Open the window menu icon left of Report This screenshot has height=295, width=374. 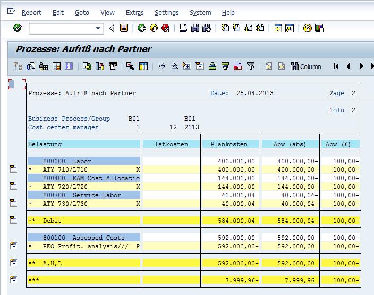[x=11, y=11]
